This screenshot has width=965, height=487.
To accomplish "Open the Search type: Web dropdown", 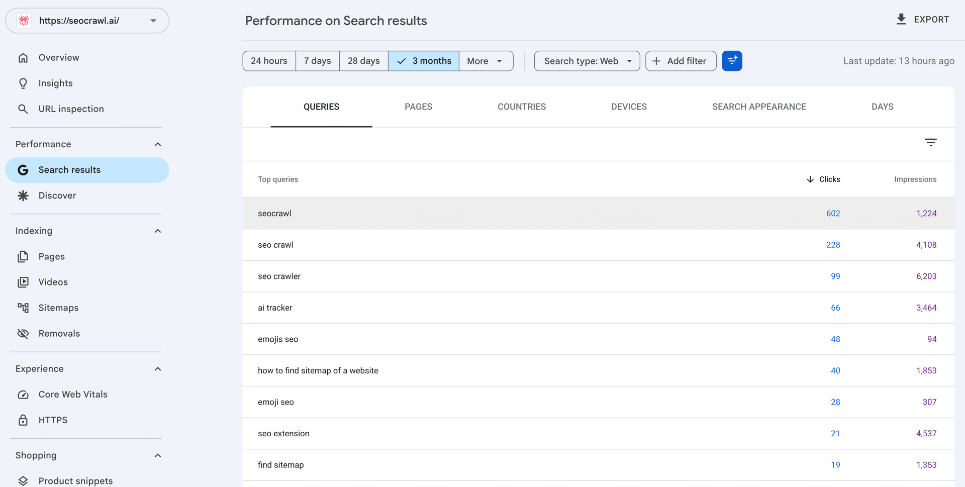I will [587, 61].
